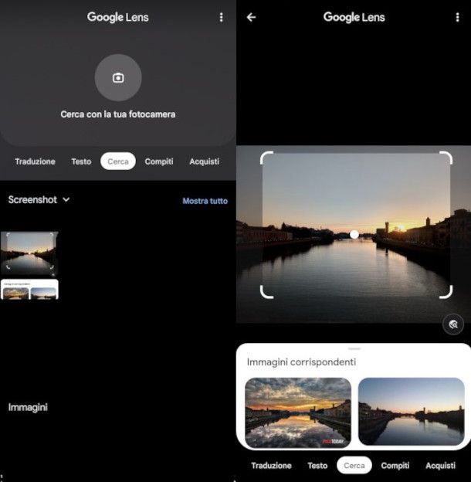Switch to Acquisti tab on left screen
Screen dimensions: 471x482
(205, 161)
